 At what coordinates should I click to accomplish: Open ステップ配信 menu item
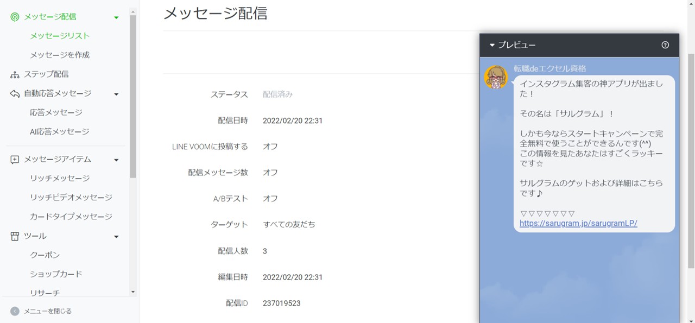point(46,74)
